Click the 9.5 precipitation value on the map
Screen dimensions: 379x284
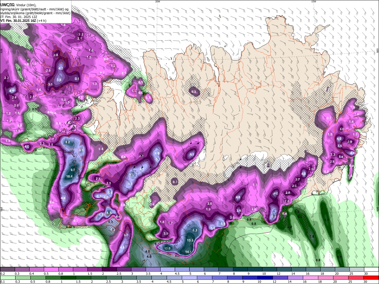point(73,170)
